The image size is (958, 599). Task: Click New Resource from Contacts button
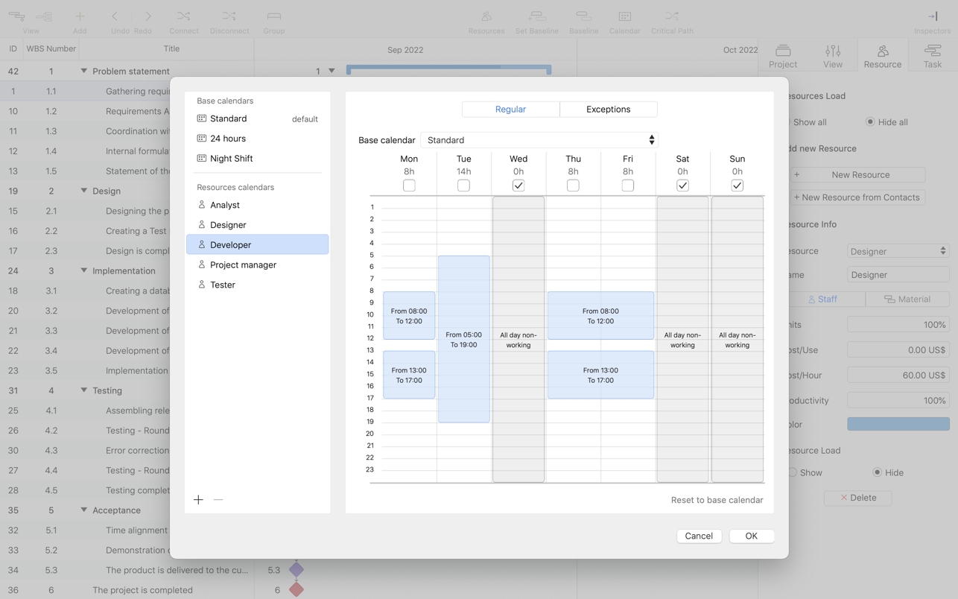(x=858, y=197)
